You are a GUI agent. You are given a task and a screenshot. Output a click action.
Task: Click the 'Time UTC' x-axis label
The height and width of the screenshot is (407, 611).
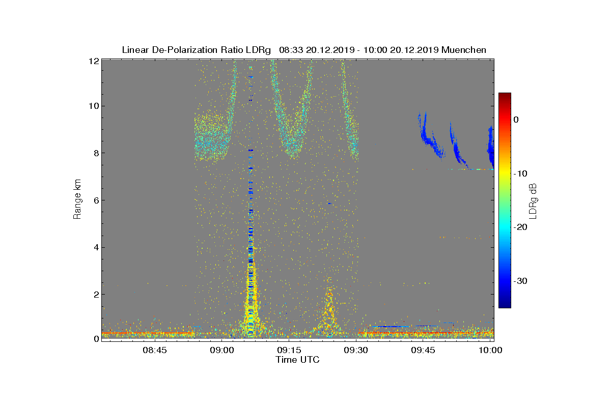[298, 360]
